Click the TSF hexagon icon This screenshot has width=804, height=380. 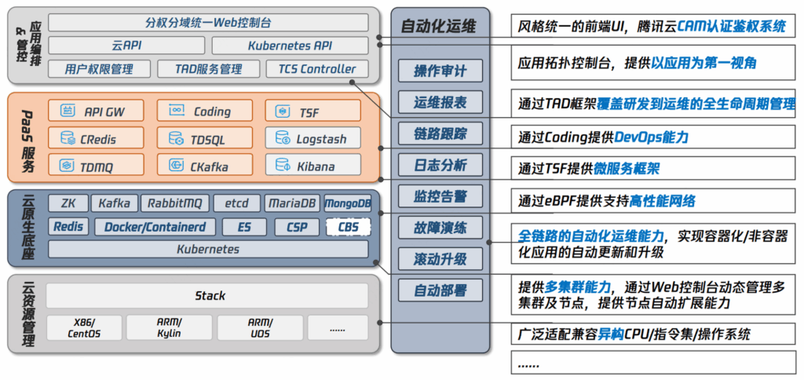point(283,111)
